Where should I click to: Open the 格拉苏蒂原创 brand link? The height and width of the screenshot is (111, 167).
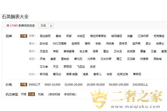pyautogui.click(x=98, y=36)
